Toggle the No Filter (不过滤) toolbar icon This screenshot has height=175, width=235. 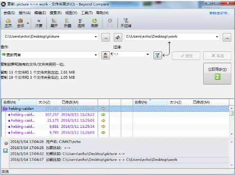coord(126,23)
